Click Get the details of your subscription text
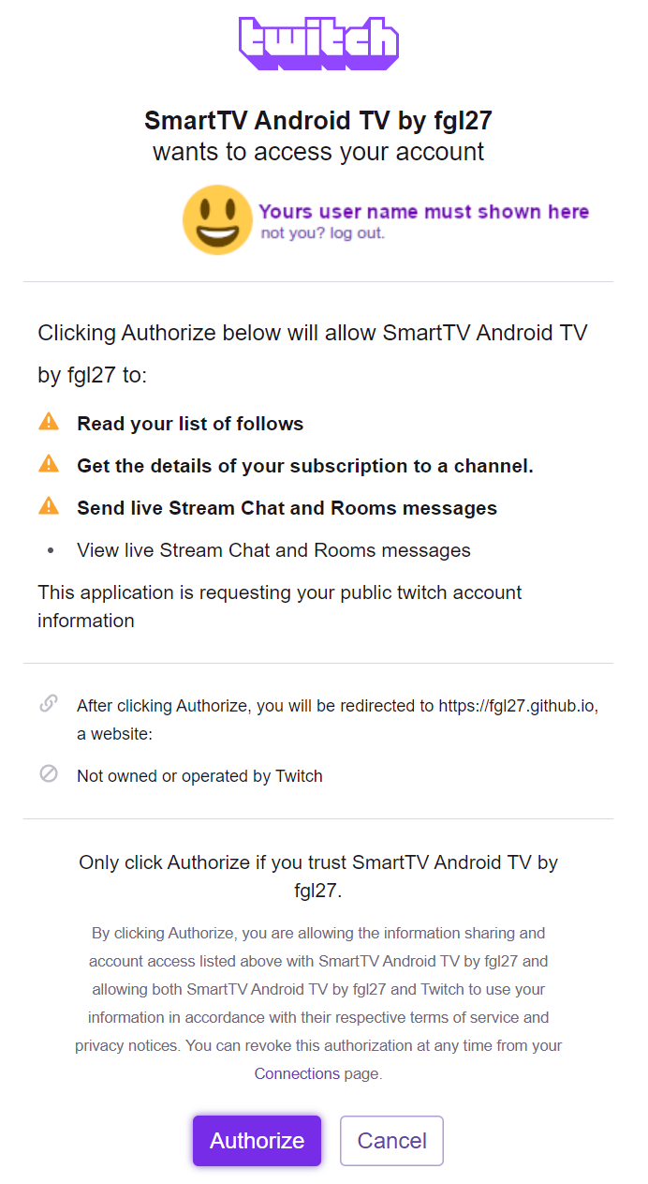This screenshot has height=1184, width=648. (x=305, y=465)
